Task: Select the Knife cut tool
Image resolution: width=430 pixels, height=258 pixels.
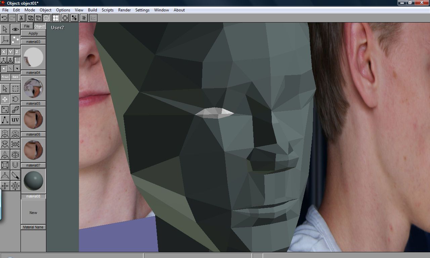Action: (15, 176)
